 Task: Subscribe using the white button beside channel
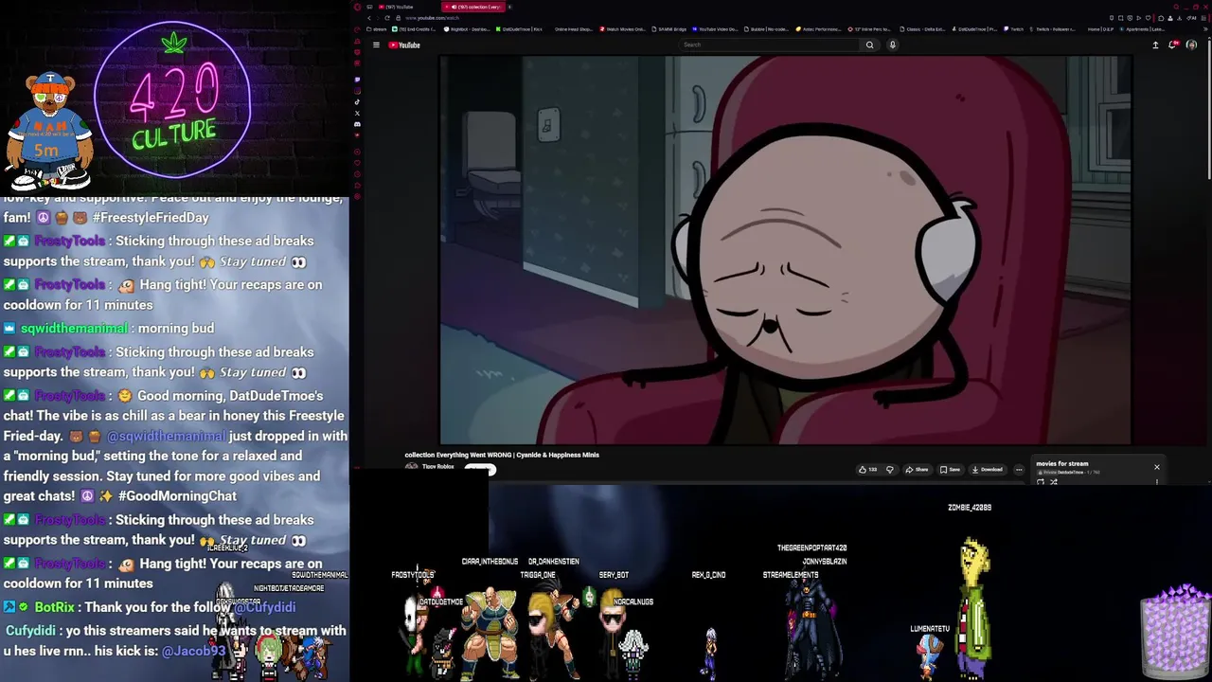click(x=480, y=469)
